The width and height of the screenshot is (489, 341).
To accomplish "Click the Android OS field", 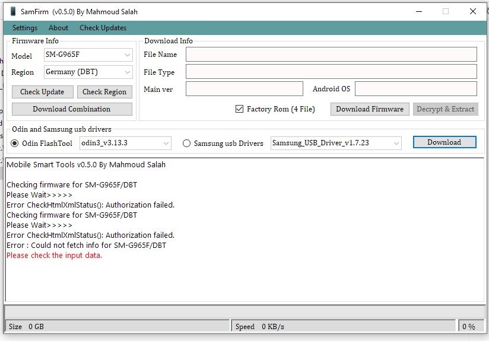I will 416,89.
